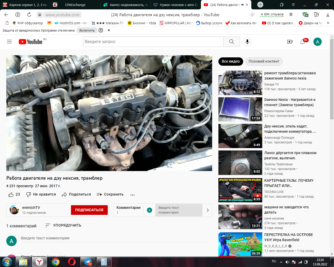Switch to CPAExchange tab
Viewport: 334px width, 267px height.
tap(75, 5)
